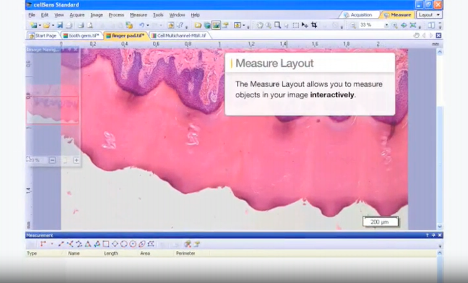Select the triangle angle measurement tool
468x283 pixels.
click(88, 244)
